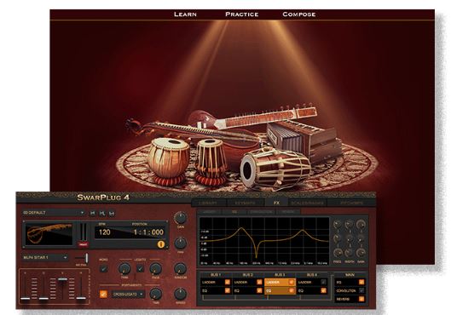Open the MLP4 Sitar 1 instrument dropdown
Viewport: 451px width, 315px height.
[x=45, y=258]
